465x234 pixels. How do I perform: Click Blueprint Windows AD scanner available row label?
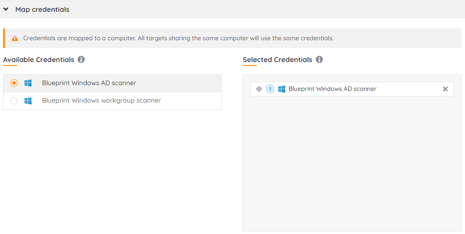89,83
